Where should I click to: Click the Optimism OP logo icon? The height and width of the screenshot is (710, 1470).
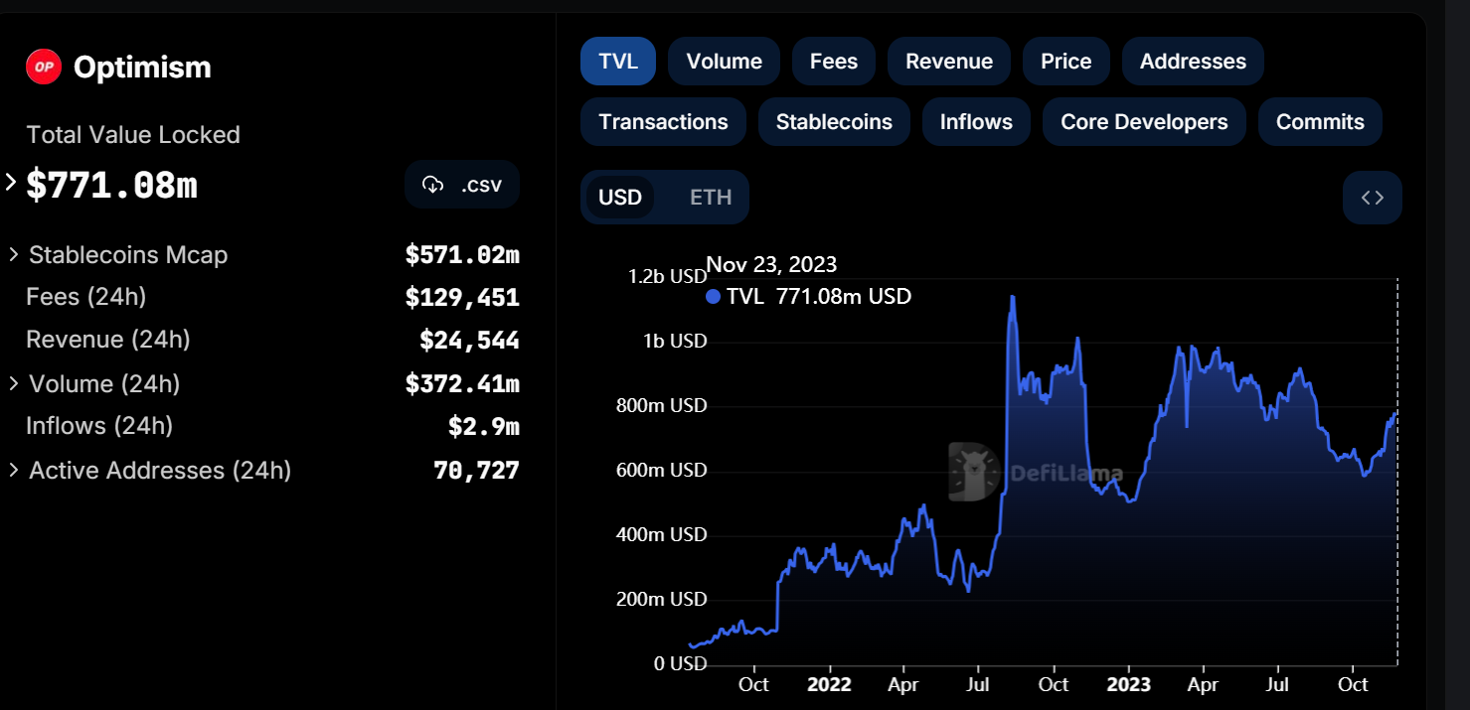44,68
